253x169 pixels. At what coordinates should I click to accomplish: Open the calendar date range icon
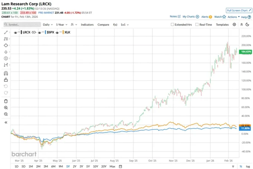pos(120,166)
